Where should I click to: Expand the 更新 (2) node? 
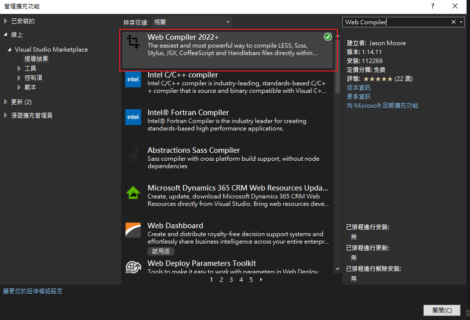tap(5, 102)
